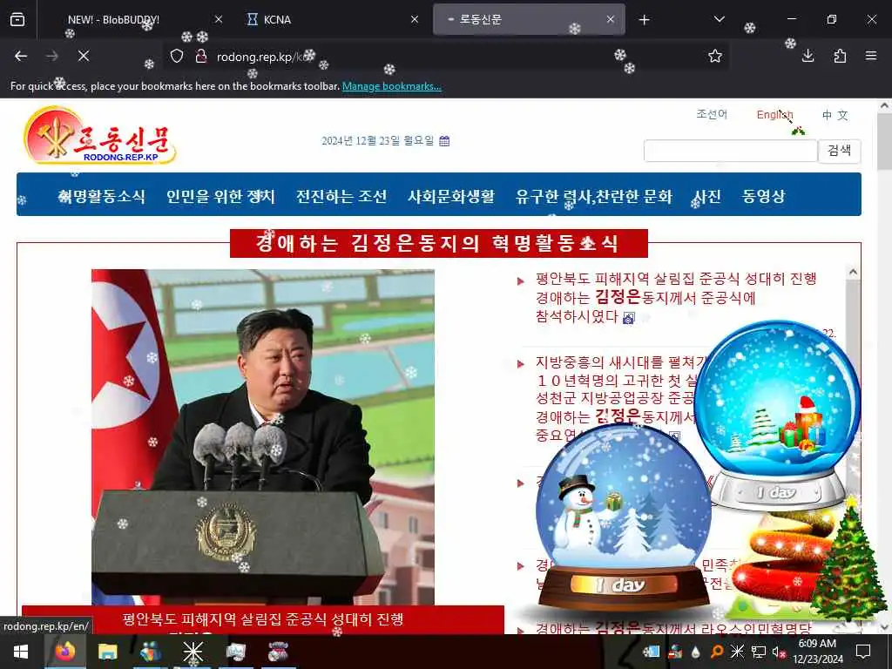This screenshot has width=892, height=669.
Task: Click the photo icon after 참석하시였다
Action: click(629, 318)
